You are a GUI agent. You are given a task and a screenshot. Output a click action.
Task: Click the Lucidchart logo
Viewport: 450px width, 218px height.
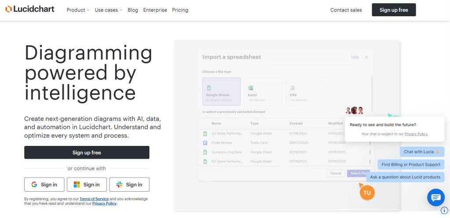coord(30,9)
